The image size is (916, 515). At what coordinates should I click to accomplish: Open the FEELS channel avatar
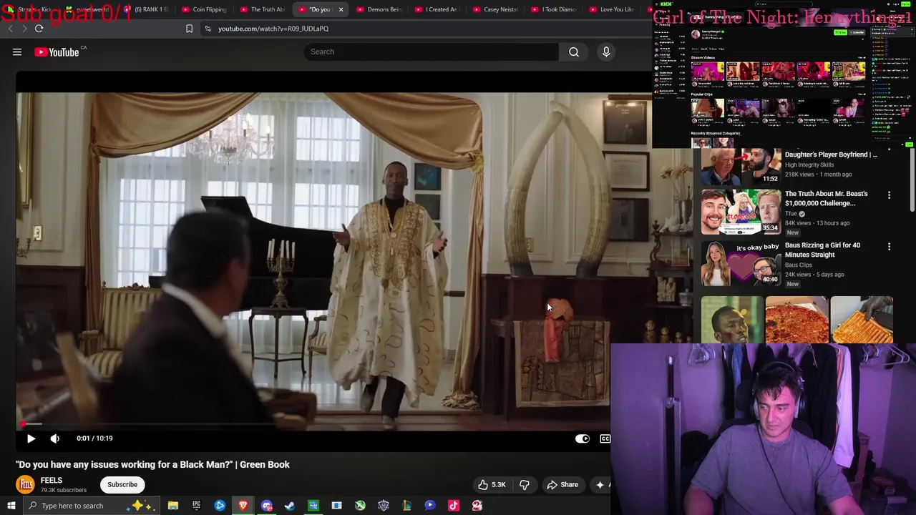pos(25,485)
